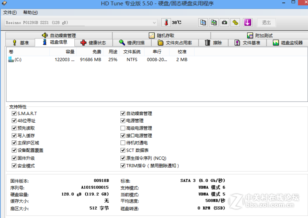Toggle the 设备配置覆盖 checkbox

pos(14,150)
